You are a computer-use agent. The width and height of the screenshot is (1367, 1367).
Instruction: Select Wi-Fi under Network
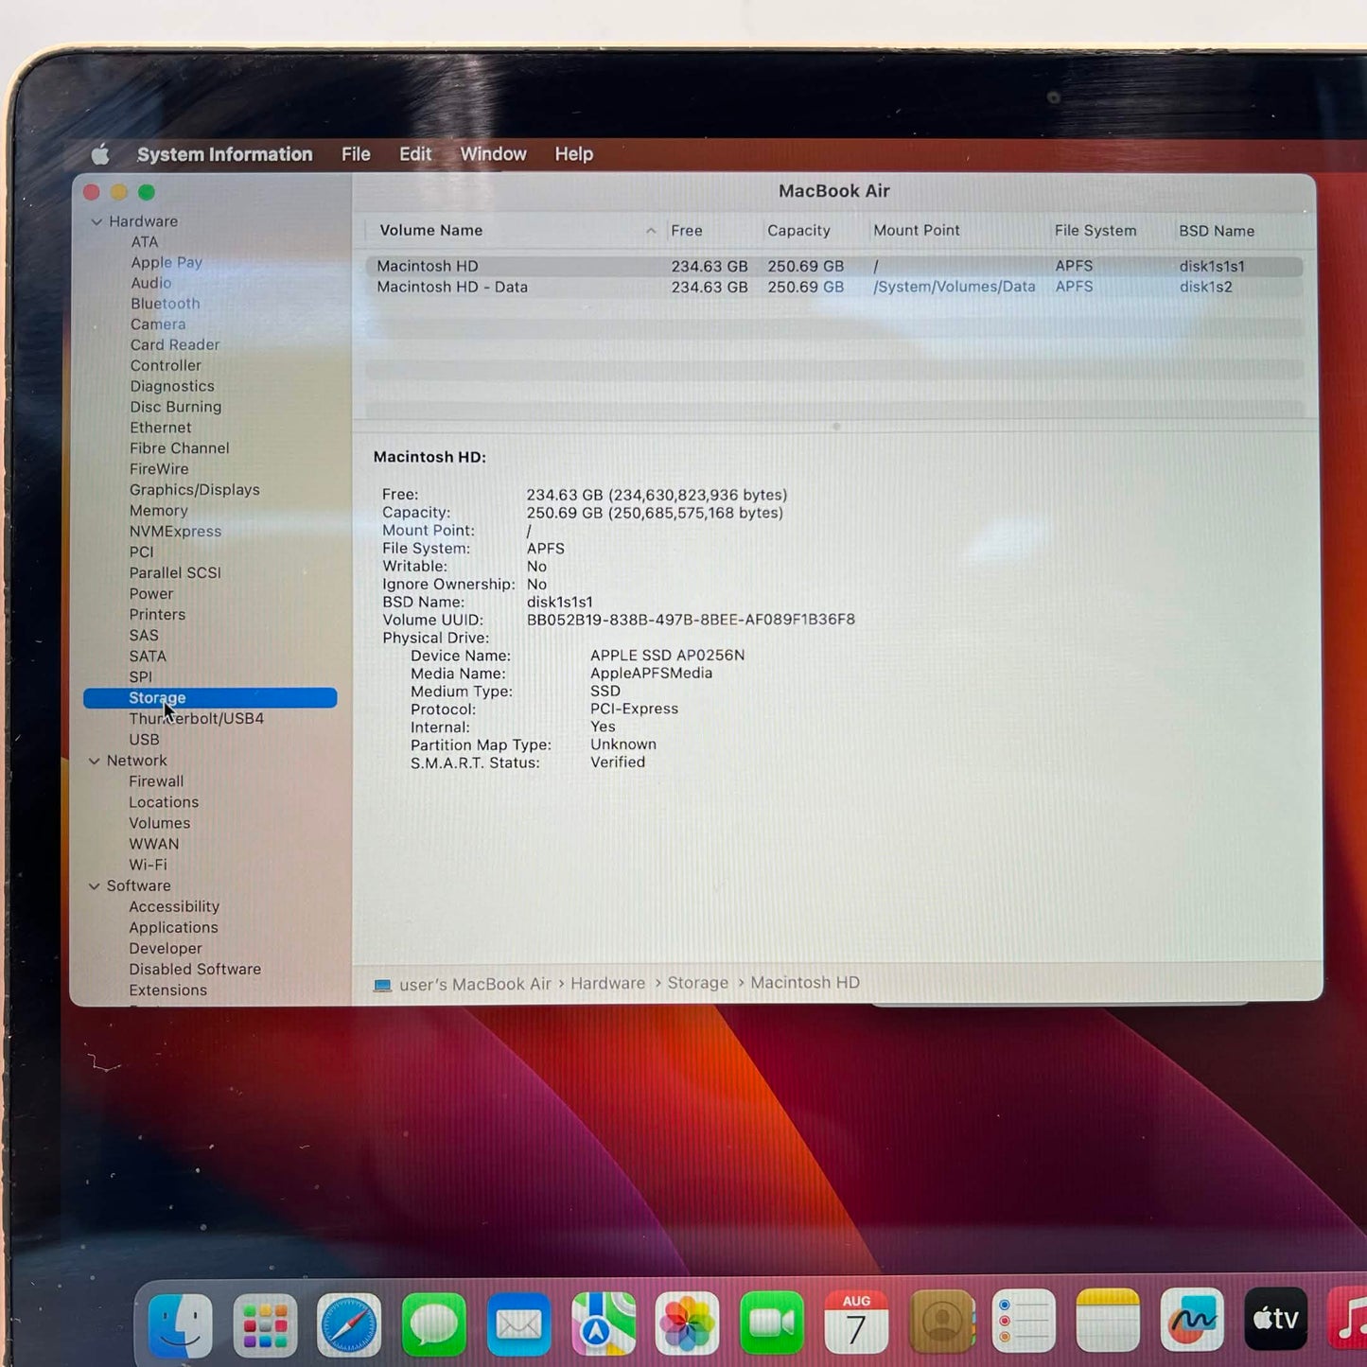pyautogui.click(x=148, y=865)
